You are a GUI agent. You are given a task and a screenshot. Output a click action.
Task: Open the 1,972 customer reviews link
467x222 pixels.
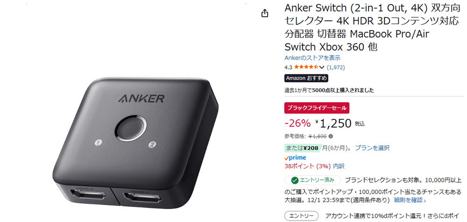point(336,67)
